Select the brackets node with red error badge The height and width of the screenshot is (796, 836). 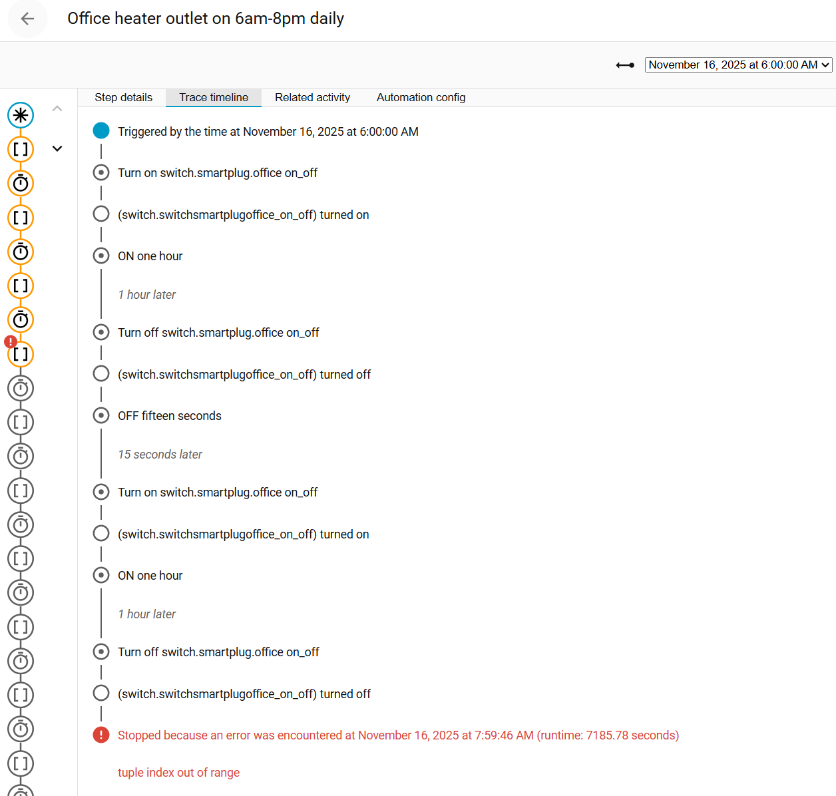tap(21, 354)
